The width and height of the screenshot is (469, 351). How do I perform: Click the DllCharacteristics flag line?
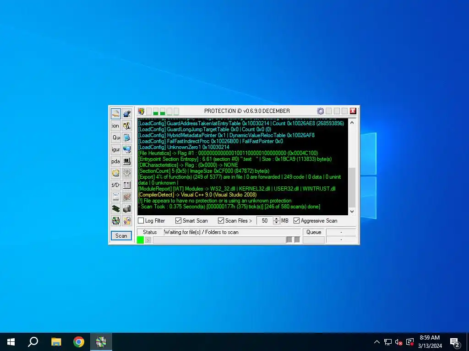point(188,165)
